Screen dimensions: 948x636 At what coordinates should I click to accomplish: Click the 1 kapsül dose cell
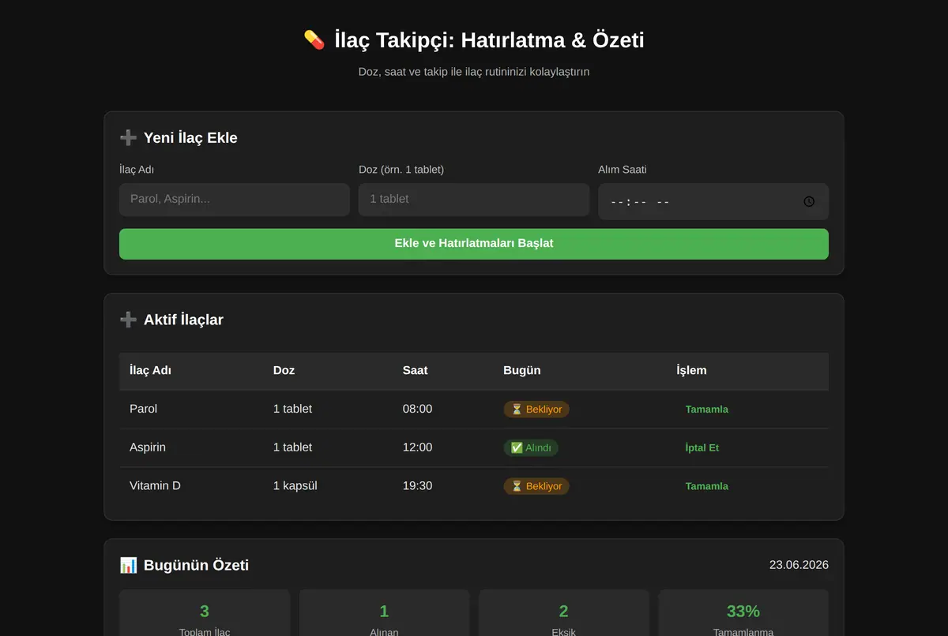point(295,486)
